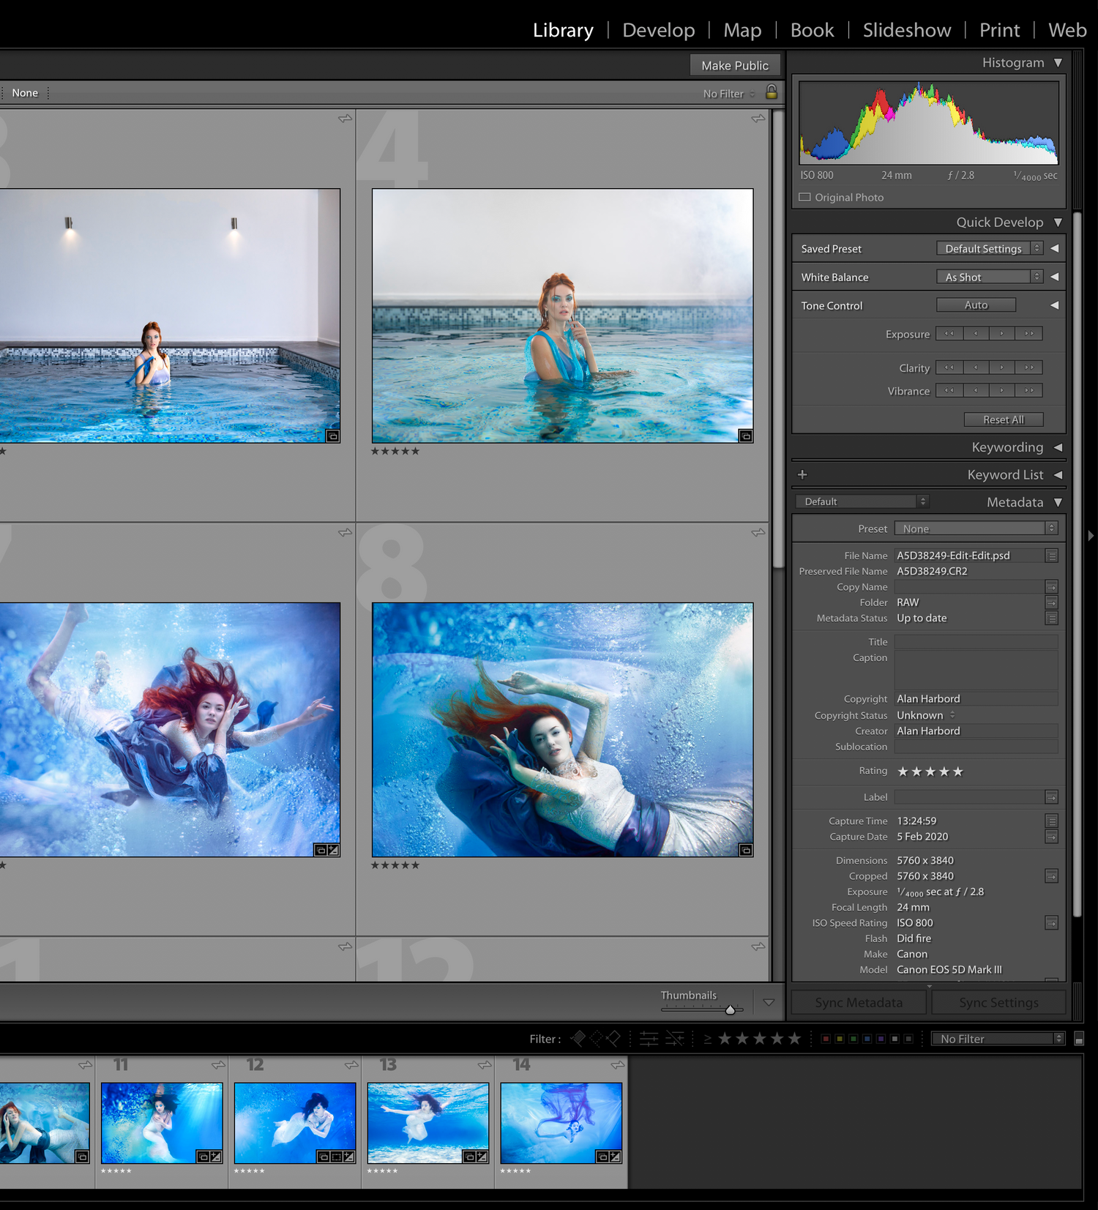Open the White Balance As Shot dropdown
The image size is (1098, 1210).
(990, 277)
